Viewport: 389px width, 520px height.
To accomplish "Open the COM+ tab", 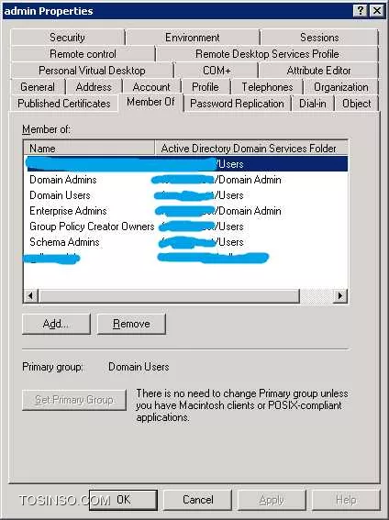I will pos(217,71).
